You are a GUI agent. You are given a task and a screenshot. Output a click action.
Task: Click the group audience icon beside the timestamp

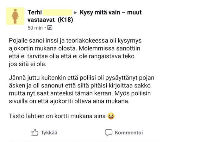tap(50, 28)
